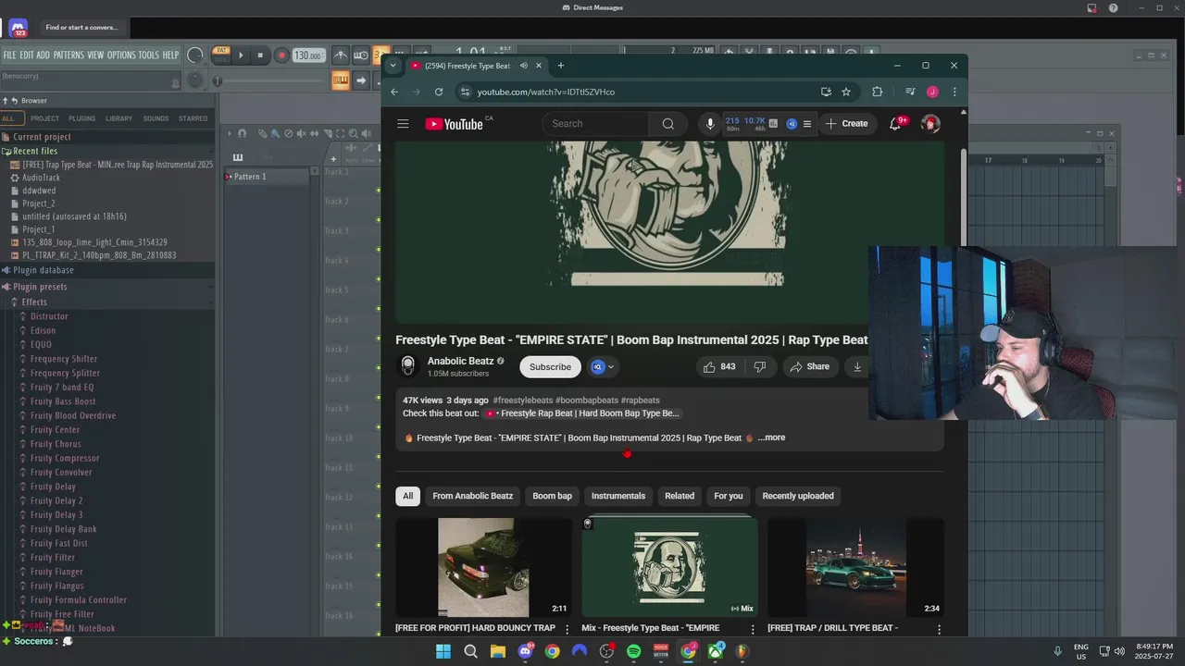The height and width of the screenshot is (666, 1185).
Task: Toggle the playlist magnet snap icon
Action: [243, 134]
